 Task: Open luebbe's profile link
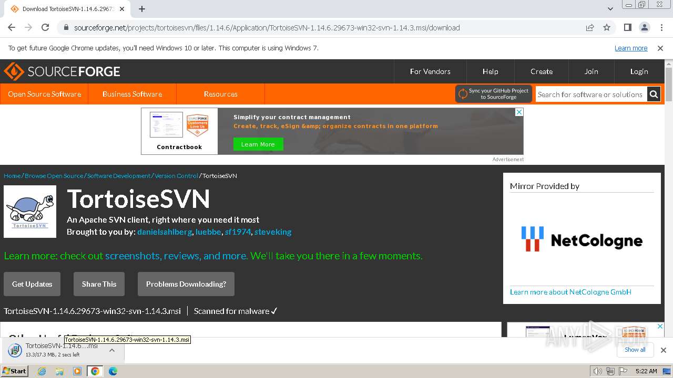(208, 232)
